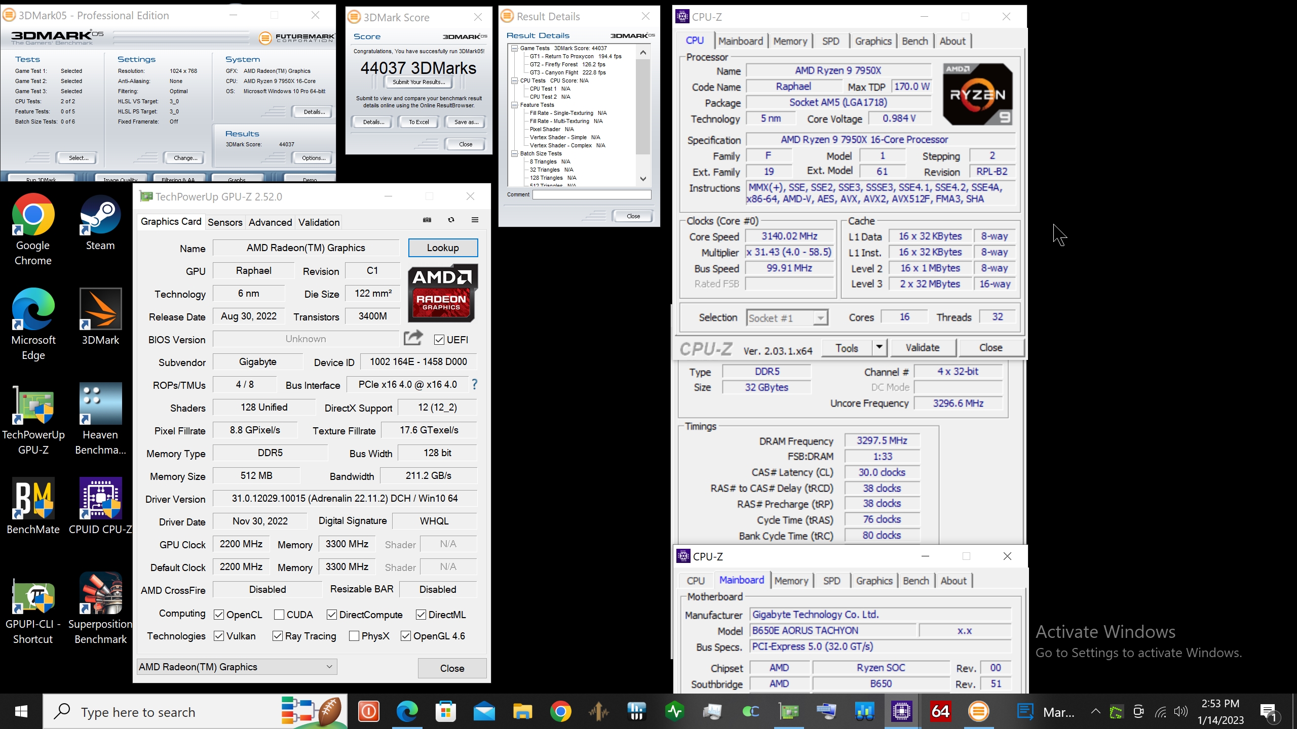Open the Tools dropdown arrow in CPU-Z
This screenshot has height=729, width=1297.
pos(880,348)
